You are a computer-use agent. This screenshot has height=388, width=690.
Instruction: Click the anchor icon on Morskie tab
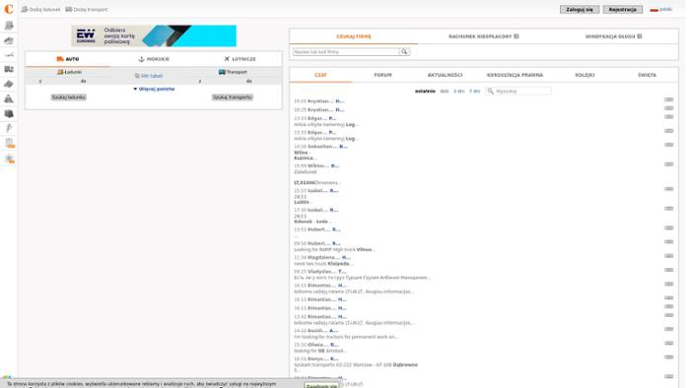click(141, 59)
